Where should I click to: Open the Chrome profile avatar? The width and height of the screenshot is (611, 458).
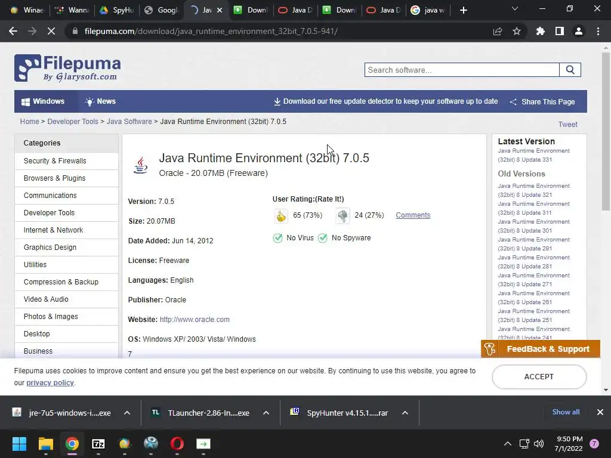click(579, 31)
